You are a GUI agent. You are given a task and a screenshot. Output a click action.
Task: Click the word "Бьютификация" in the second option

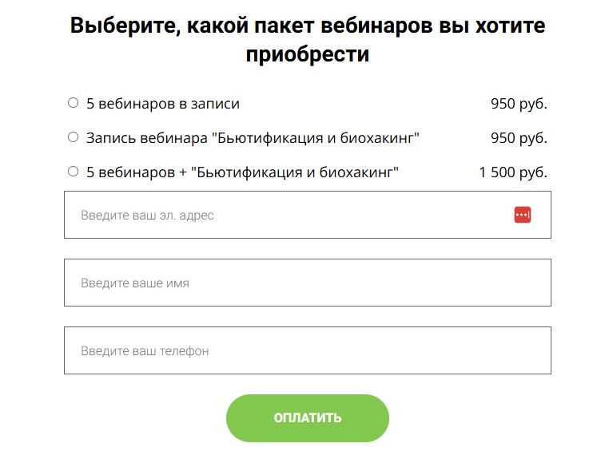pyautogui.click(x=269, y=138)
